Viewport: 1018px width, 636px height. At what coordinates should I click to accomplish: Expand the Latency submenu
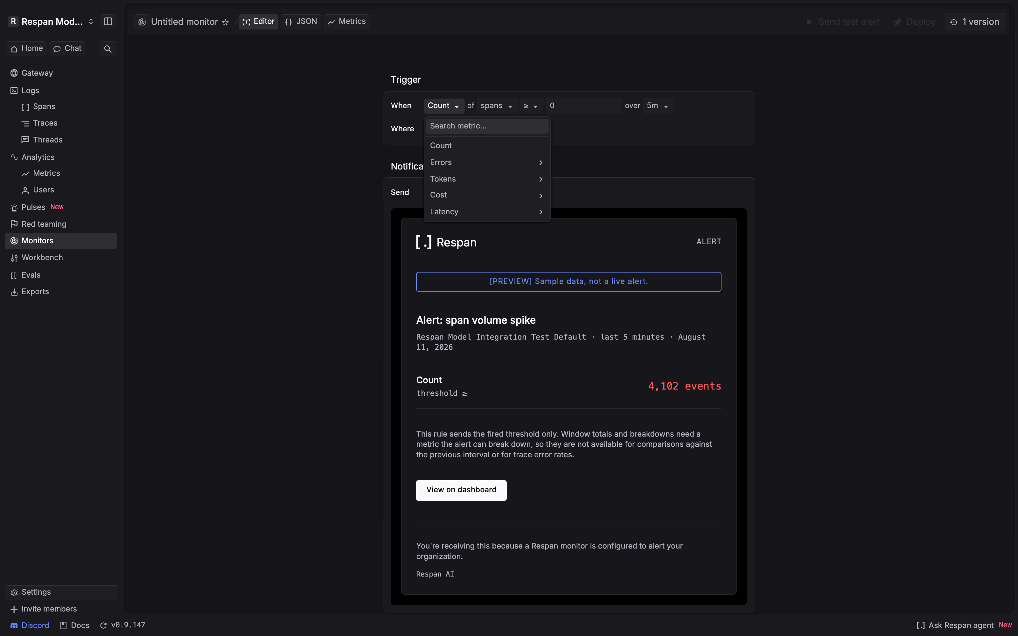[x=487, y=212]
